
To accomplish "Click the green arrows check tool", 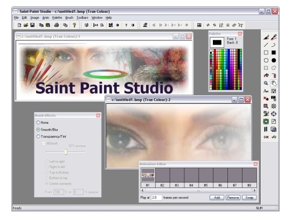I will (274, 137).
